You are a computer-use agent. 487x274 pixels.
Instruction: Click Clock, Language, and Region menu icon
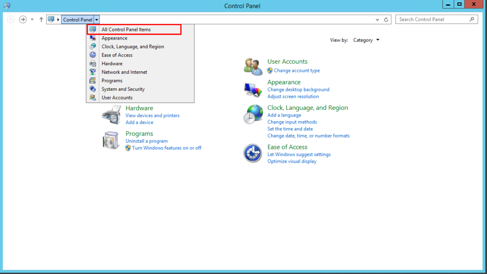click(x=93, y=46)
